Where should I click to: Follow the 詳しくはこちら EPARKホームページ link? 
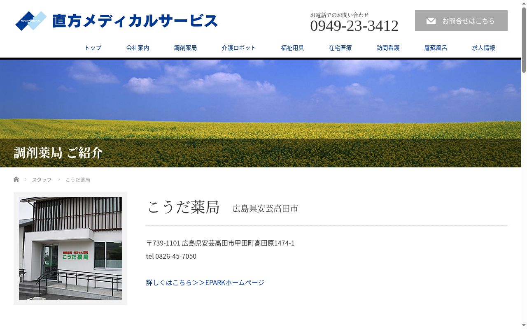pyautogui.click(x=205, y=283)
